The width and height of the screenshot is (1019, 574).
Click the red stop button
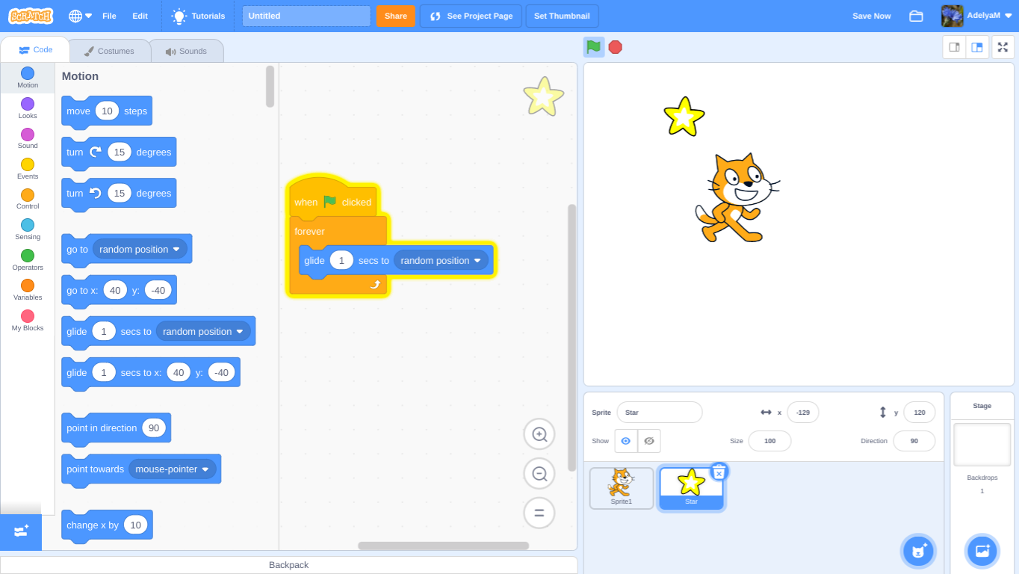[615, 47]
